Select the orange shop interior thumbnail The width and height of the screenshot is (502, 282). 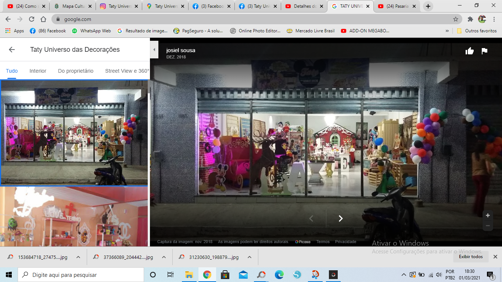click(x=74, y=217)
